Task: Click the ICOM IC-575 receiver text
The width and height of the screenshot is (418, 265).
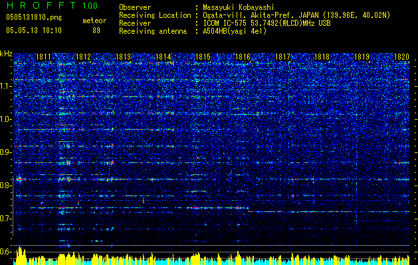Action: [266, 23]
